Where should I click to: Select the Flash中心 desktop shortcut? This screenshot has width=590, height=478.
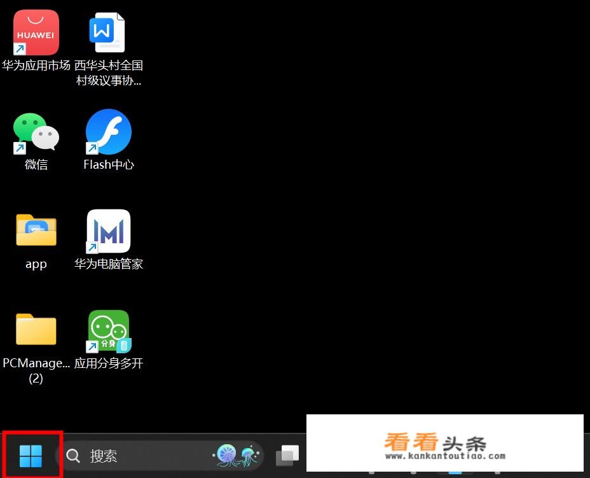point(108,132)
